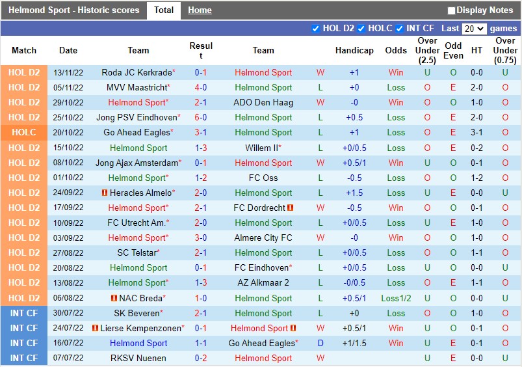Click FC Utrecht Am. team name

point(137,223)
